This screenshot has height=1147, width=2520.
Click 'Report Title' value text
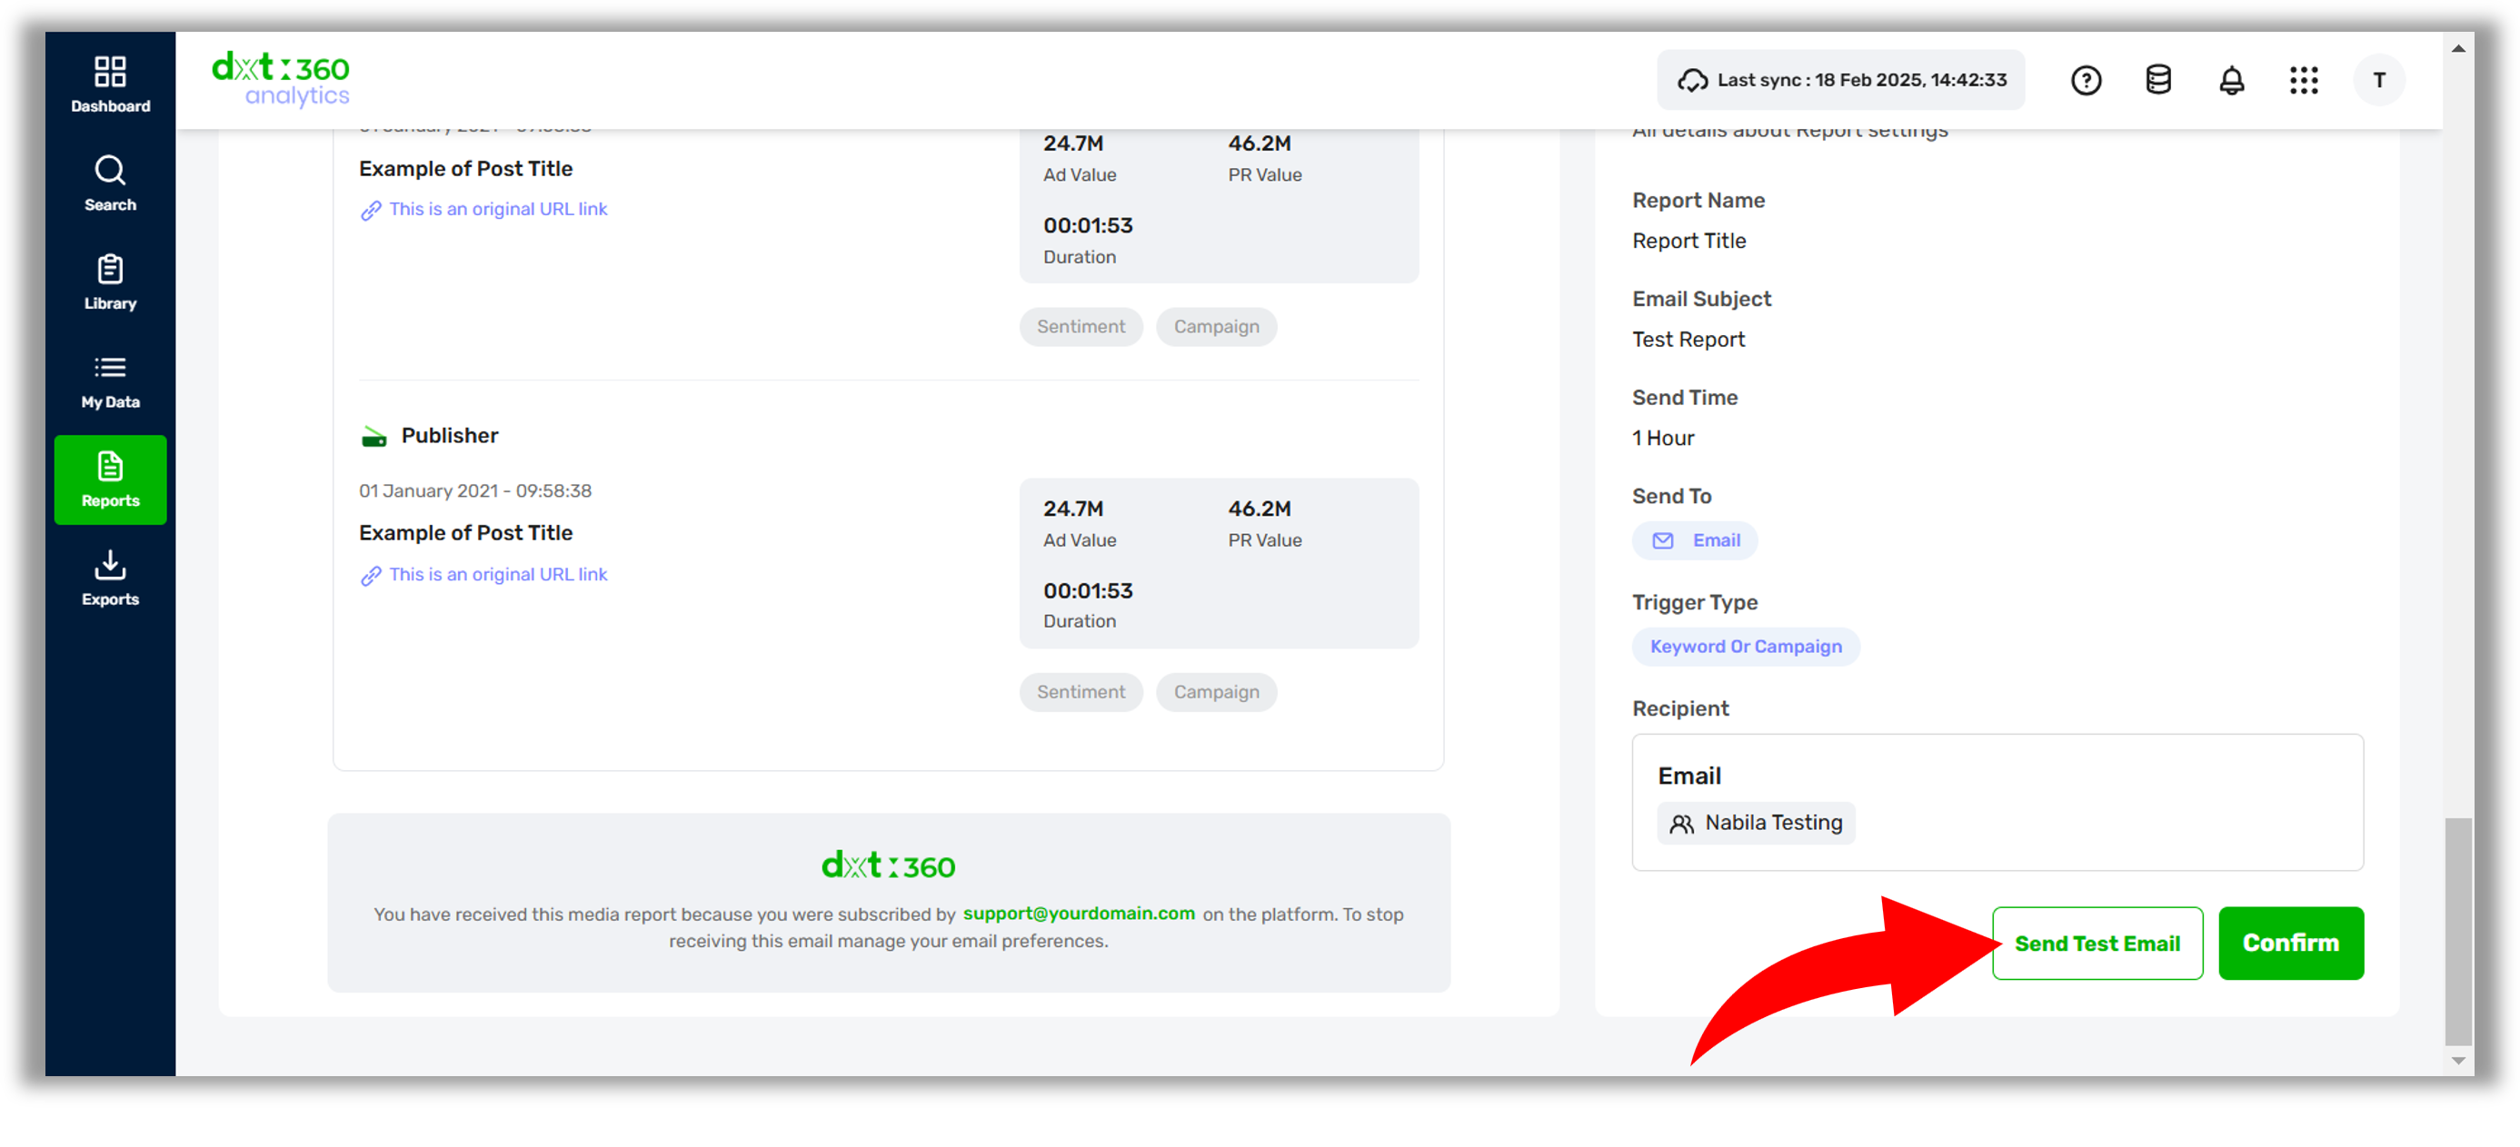[x=1688, y=242]
